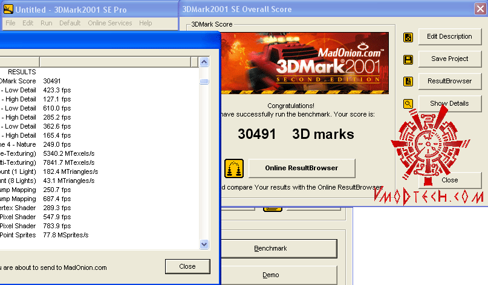Screen dimensions: 488x285
Task: Select the 687.4 fps Bump Mapping row
Action: click(100, 199)
